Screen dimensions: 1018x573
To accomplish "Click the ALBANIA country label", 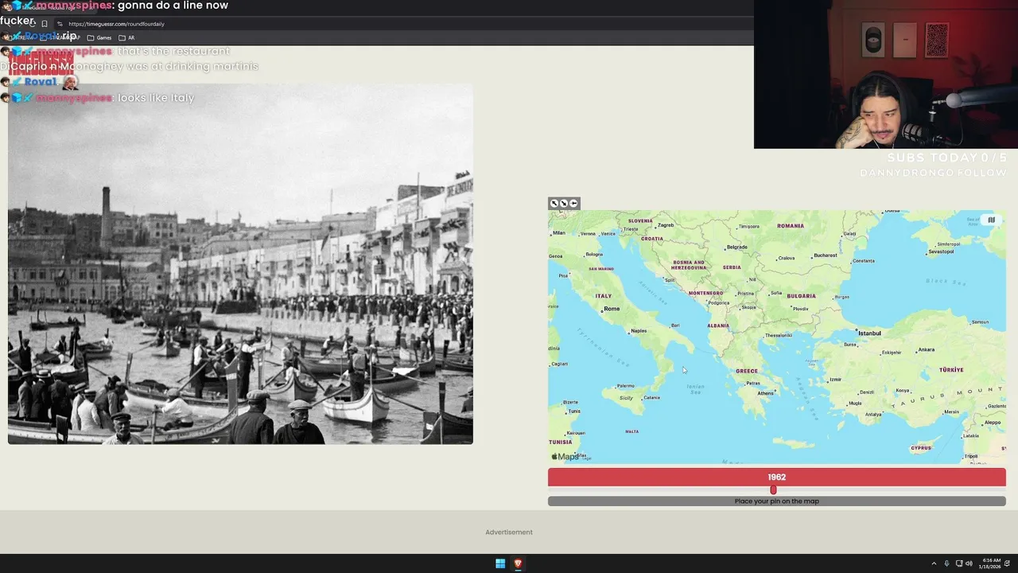I will tap(718, 325).
